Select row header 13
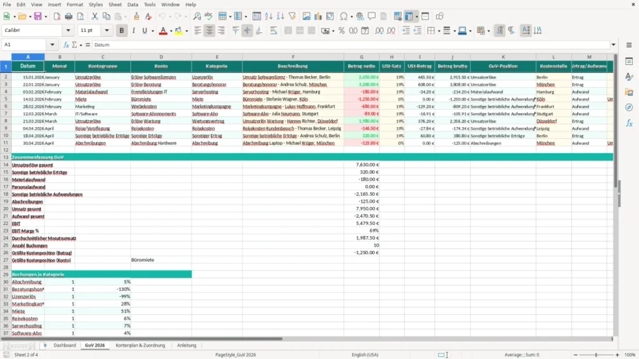The width and height of the screenshot is (639, 359). 6,157
